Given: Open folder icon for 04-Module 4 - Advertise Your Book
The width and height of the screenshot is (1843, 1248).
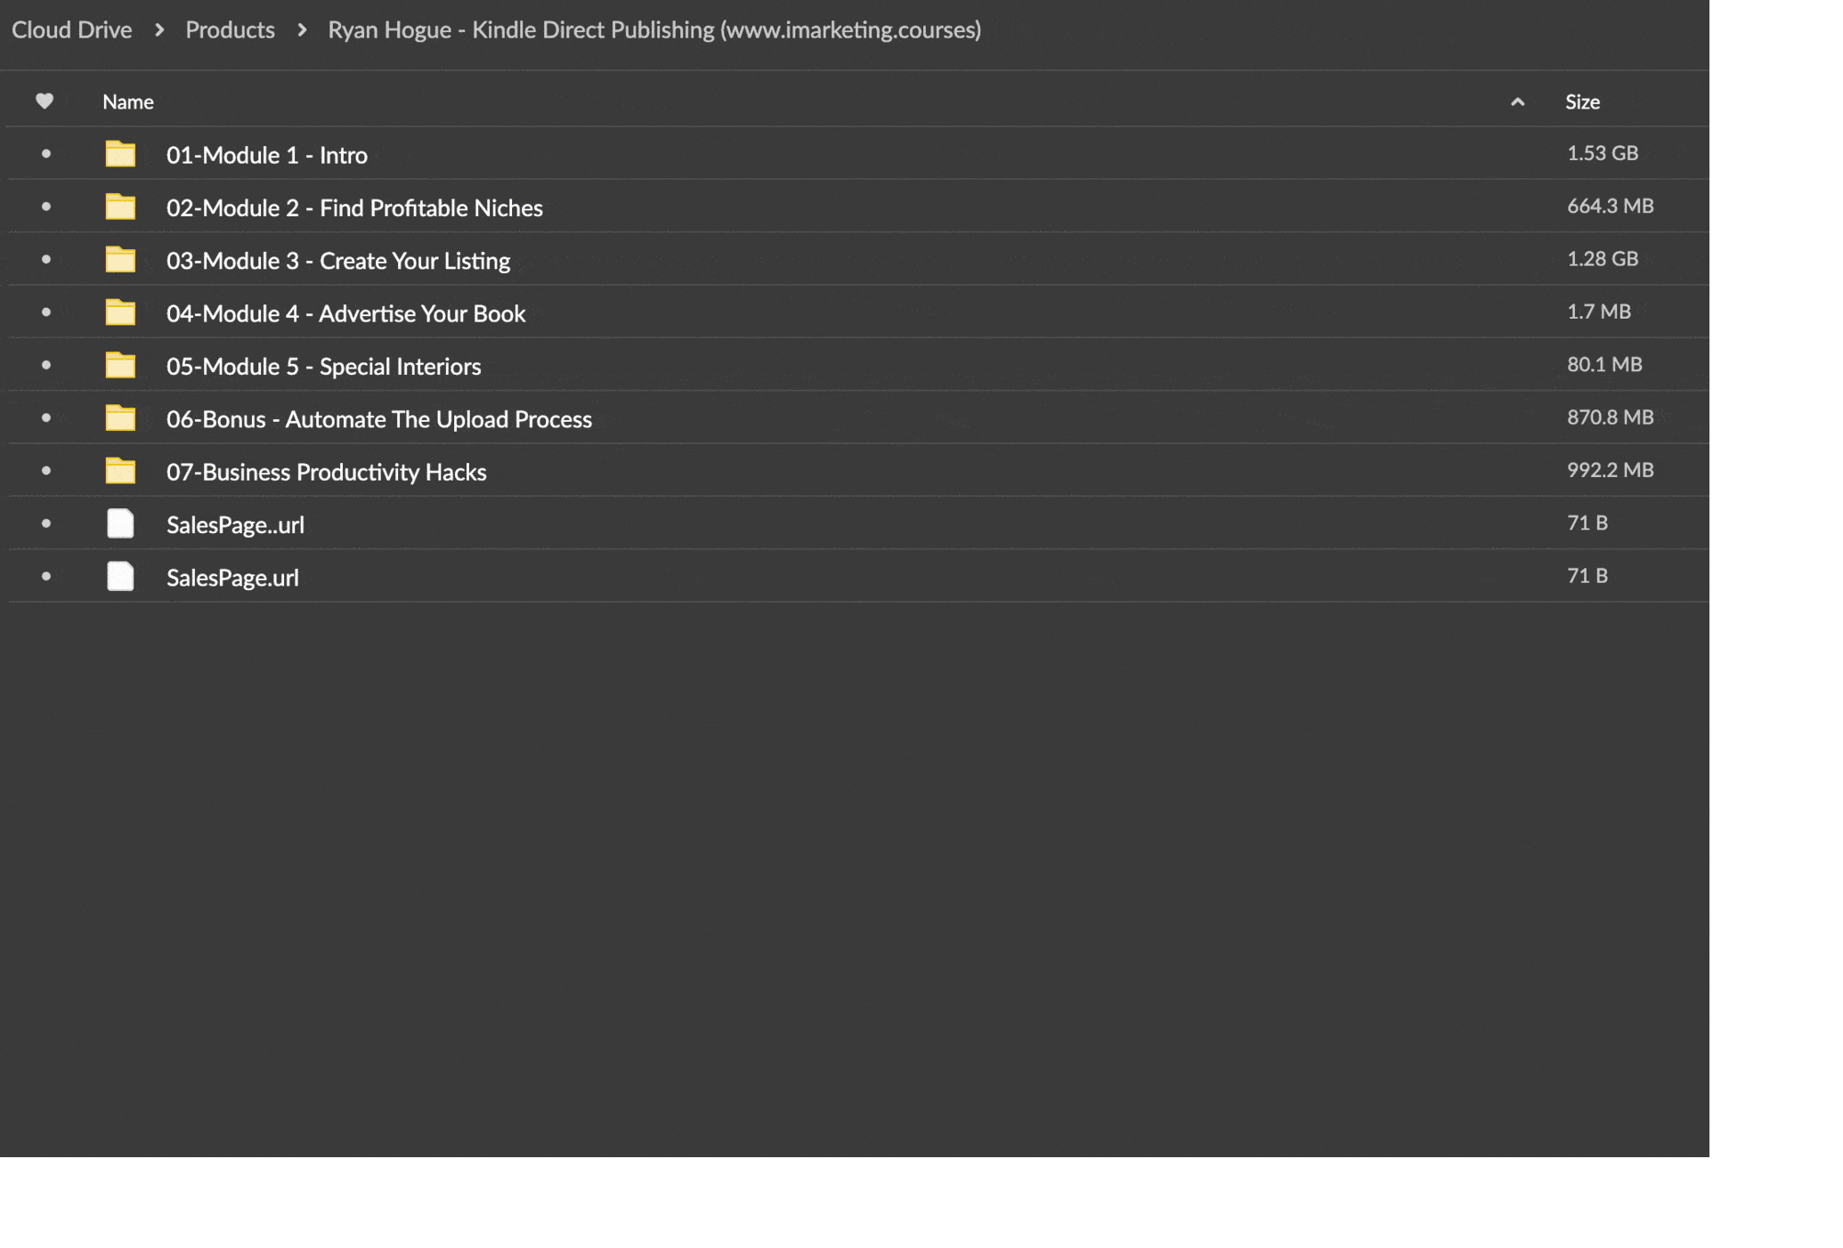Looking at the screenshot, I should click(120, 312).
